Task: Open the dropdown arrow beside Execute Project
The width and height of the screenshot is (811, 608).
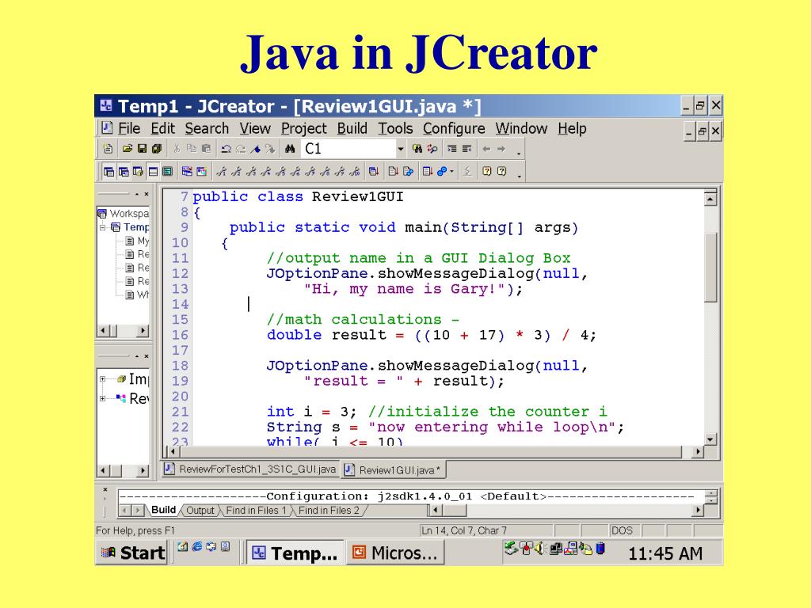Action: (452, 171)
